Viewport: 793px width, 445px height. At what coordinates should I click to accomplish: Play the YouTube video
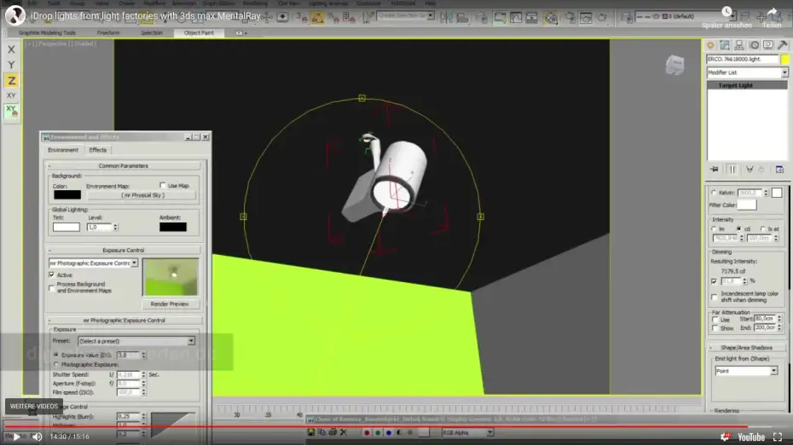point(17,437)
